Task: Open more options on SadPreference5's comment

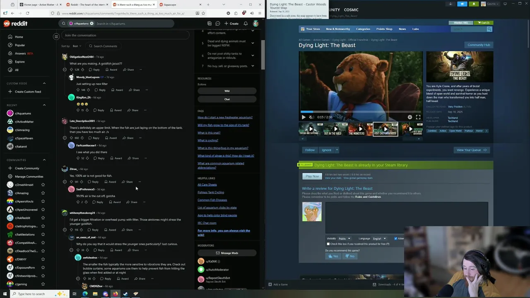Action: [x=144, y=202]
